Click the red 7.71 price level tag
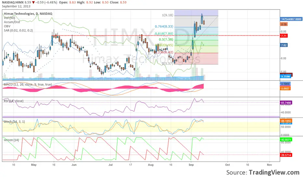Image resolution: width=303 pixels, height=179 pixels. coord(284,36)
